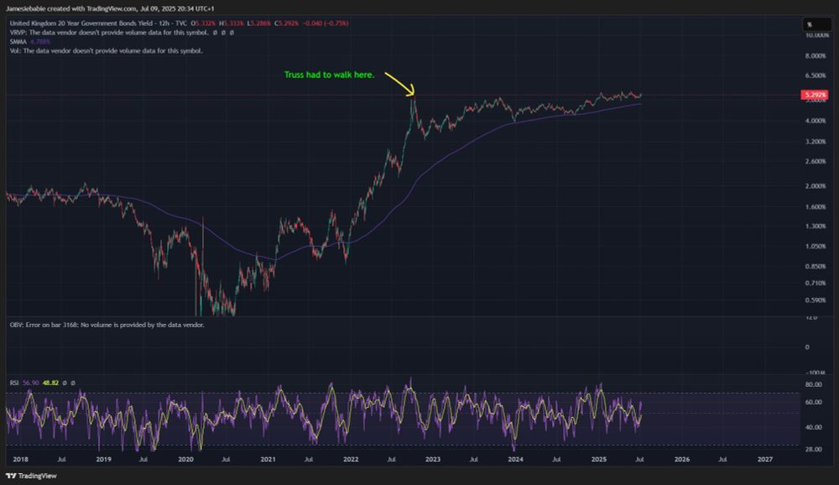Click the yellow arrow annotation tip
839x485 pixels.
pos(412,94)
